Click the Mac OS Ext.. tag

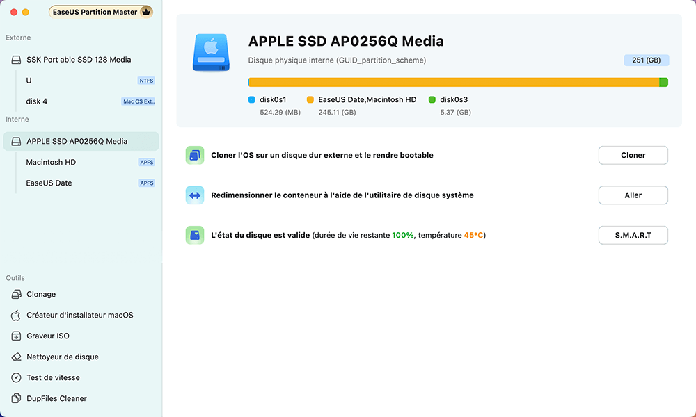point(139,101)
